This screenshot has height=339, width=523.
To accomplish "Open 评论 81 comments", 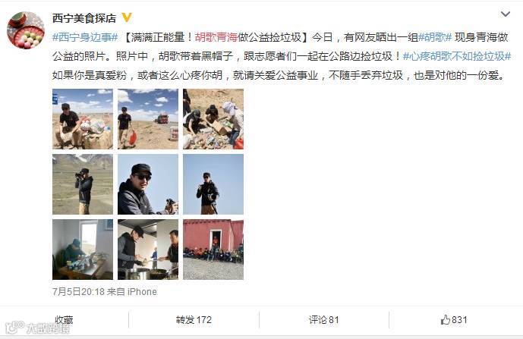I will pos(323,320).
